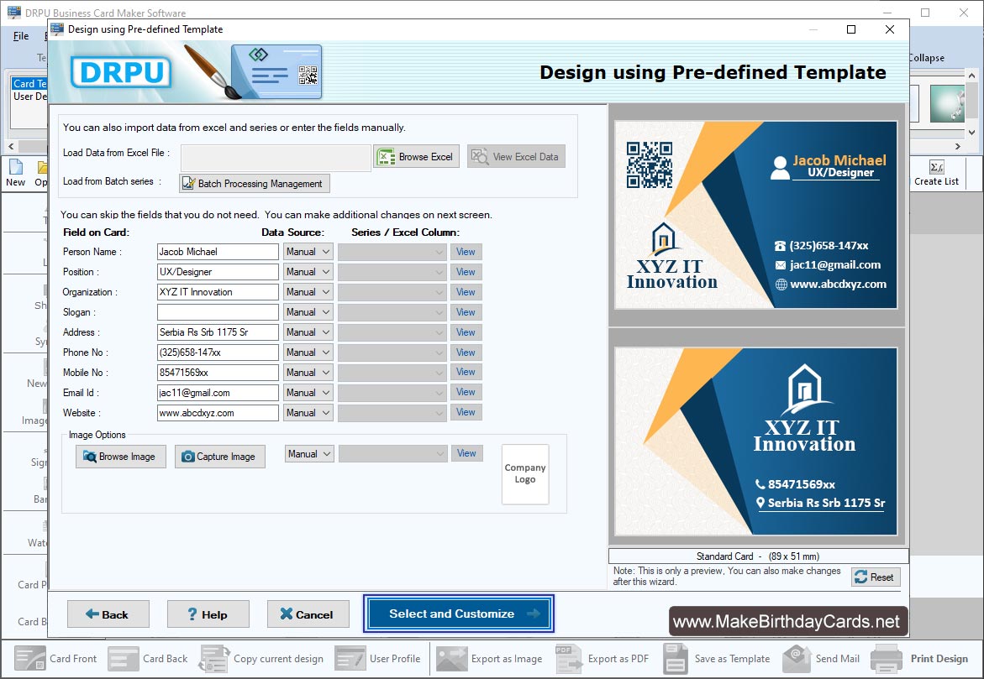Open Help for the template wizard
This screenshot has height=679, width=984.
208,614
